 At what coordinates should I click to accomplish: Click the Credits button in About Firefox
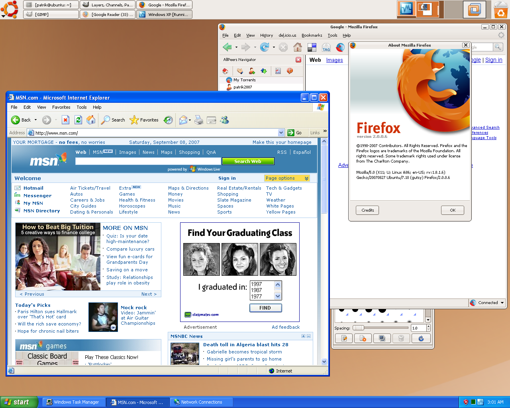(x=367, y=210)
